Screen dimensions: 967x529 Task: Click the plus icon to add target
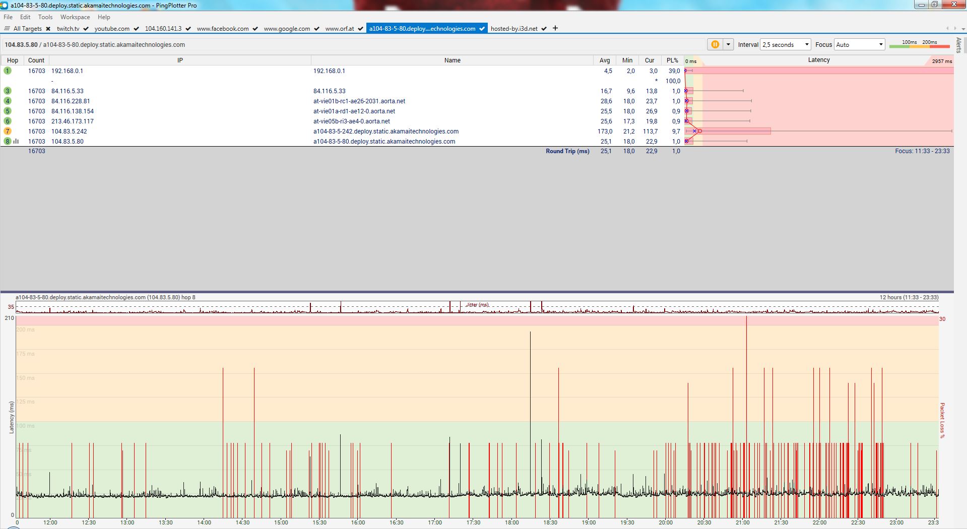click(x=555, y=28)
